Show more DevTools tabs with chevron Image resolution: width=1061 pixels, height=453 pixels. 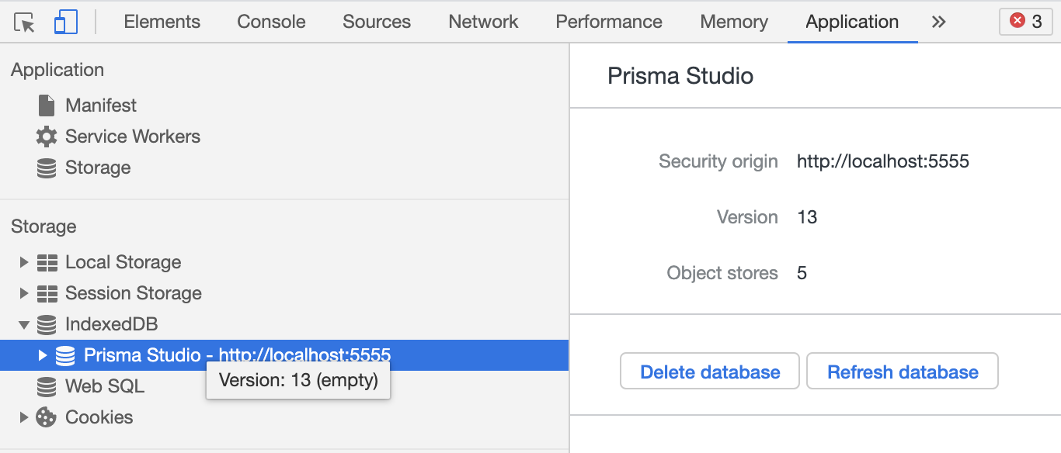(x=938, y=22)
